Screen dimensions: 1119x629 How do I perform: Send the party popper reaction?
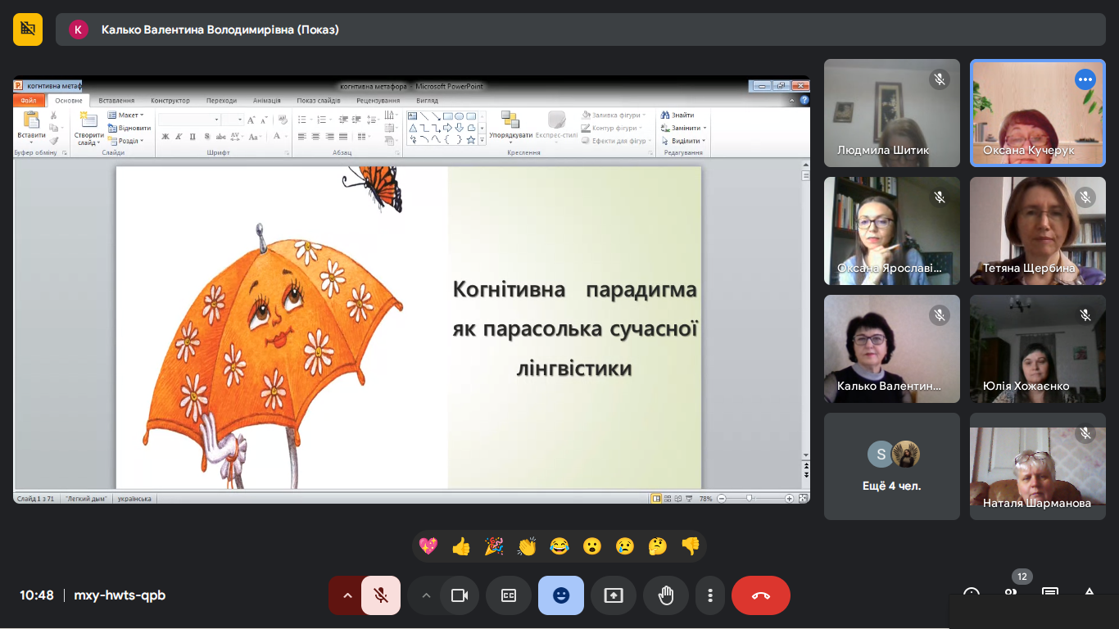[494, 546]
